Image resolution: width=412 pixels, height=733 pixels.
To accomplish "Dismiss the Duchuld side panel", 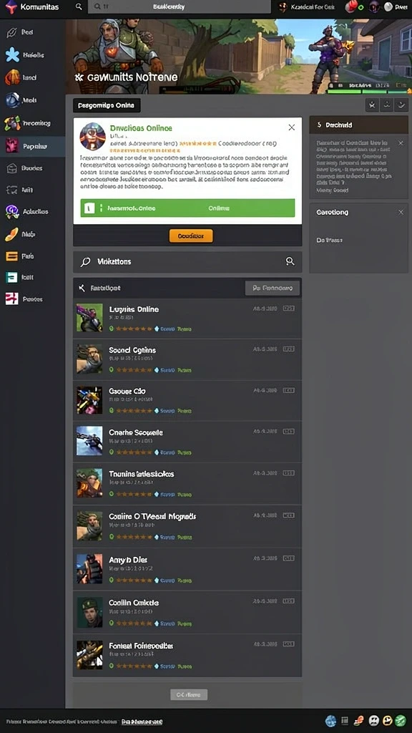I will [x=401, y=143].
